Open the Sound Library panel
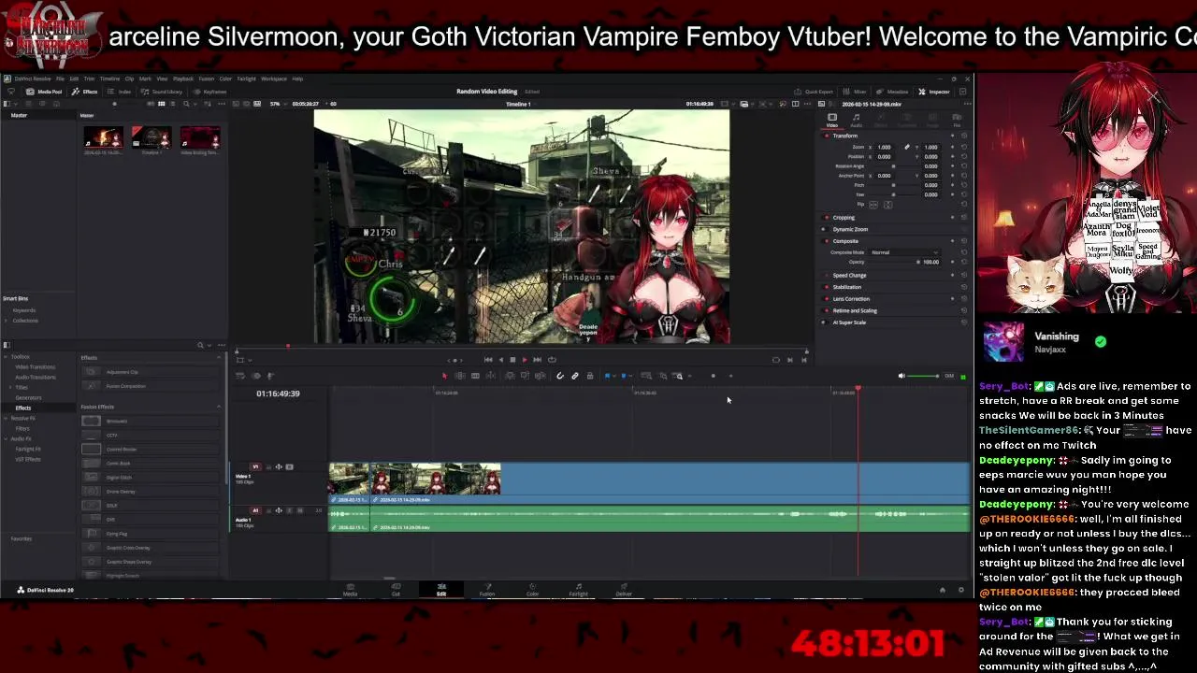The image size is (1197, 673). pyautogui.click(x=161, y=92)
